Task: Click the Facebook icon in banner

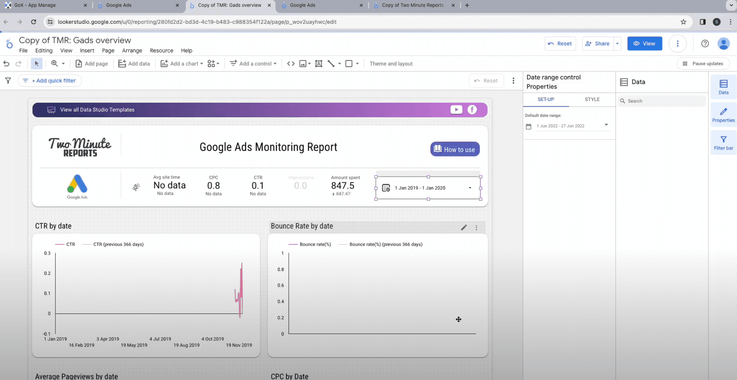Action: coord(472,110)
